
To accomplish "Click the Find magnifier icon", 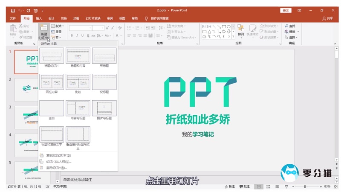I will (287, 26).
